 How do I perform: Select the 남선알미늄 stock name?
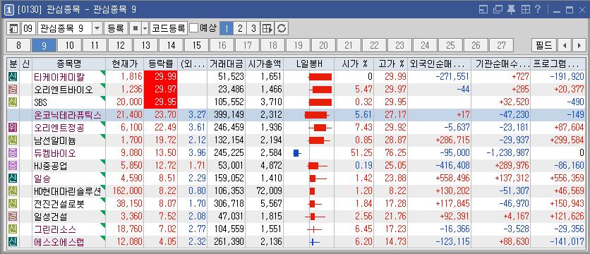pos(54,140)
